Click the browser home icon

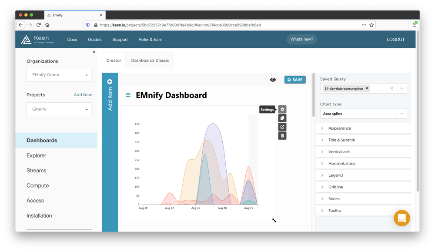[x=47, y=25]
